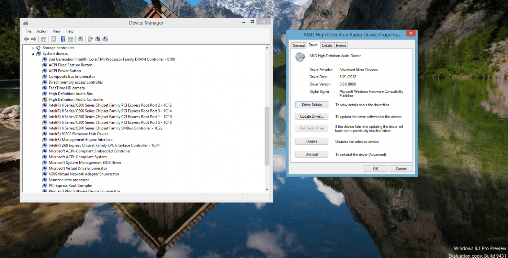Click the icon beside ACPI Fixed Feature Button
508x258 pixels.
pos(44,65)
